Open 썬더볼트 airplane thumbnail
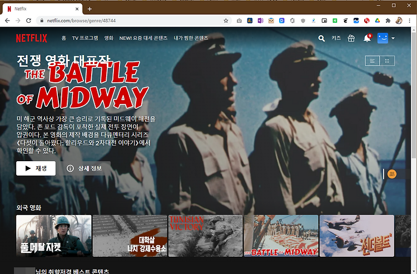The height and width of the screenshot is (274, 417). [357, 236]
